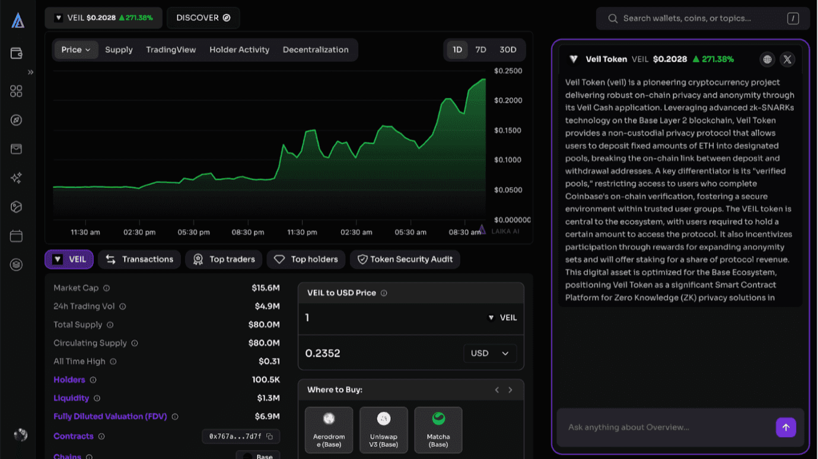Screen dimensions: 818x459
Task: Select Uniswap V3 (Base) exchange card
Action: pos(384,430)
